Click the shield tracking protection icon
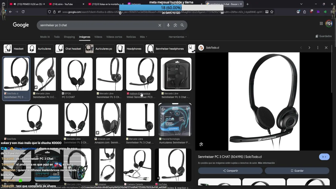 (49, 12)
